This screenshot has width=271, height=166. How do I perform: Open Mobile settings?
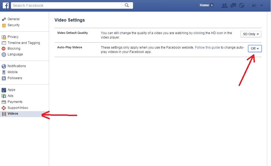point(13,72)
